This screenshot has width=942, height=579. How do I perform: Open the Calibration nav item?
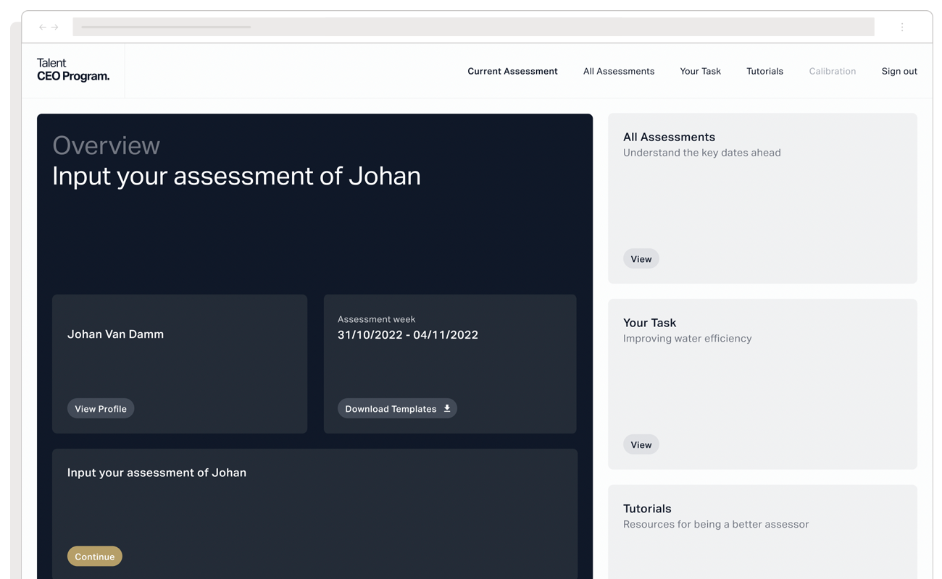pyautogui.click(x=832, y=71)
